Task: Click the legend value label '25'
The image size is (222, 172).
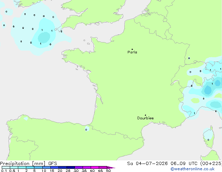Action: tap(68, 171)
